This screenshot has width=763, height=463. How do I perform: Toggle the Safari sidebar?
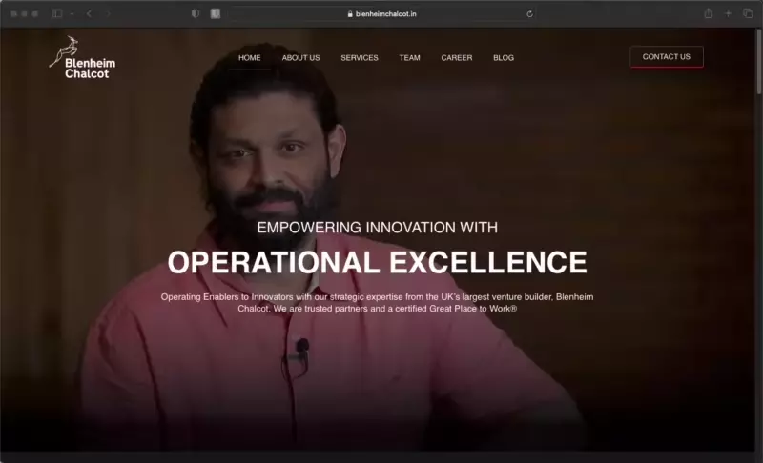click(56, 13)
